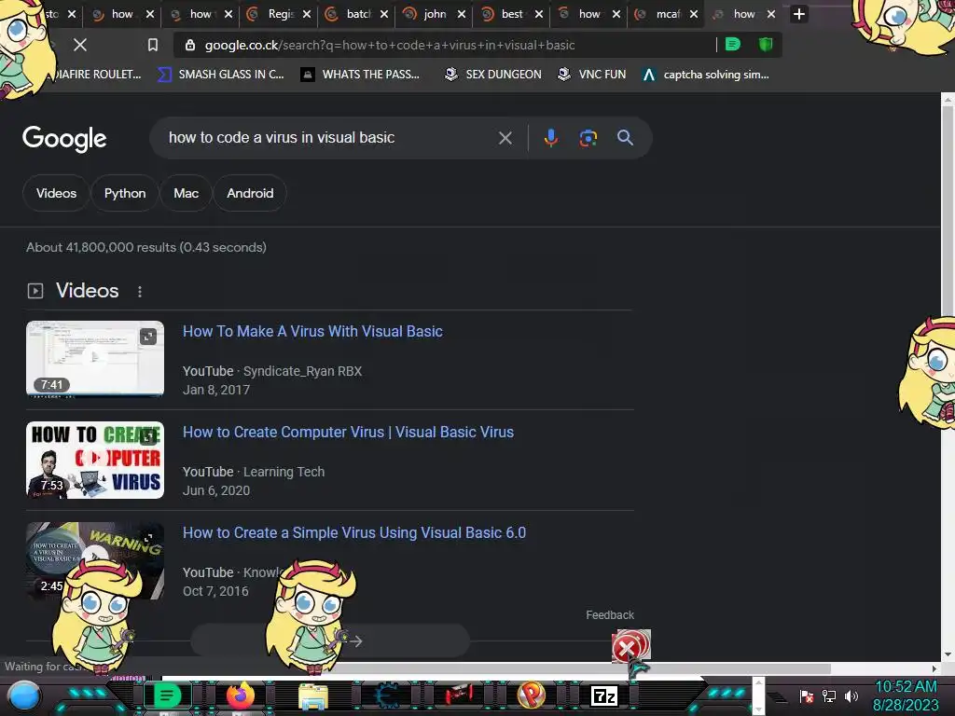Filter results by the Mac chip
955x716 pixels.
pos(186,193)
